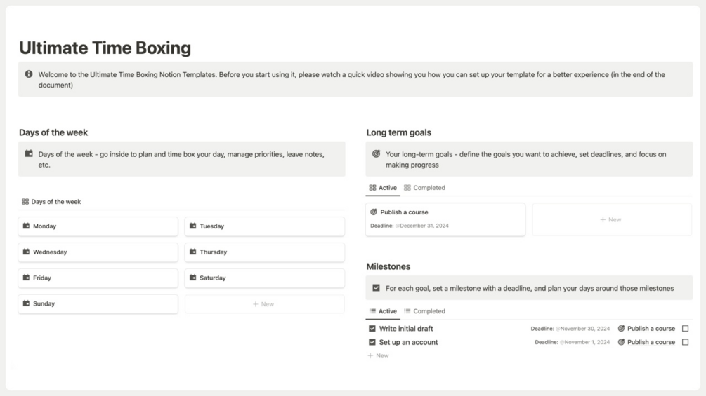Click the target icon in long-term goals callout

pyautogui.click(x=377, y=154)
